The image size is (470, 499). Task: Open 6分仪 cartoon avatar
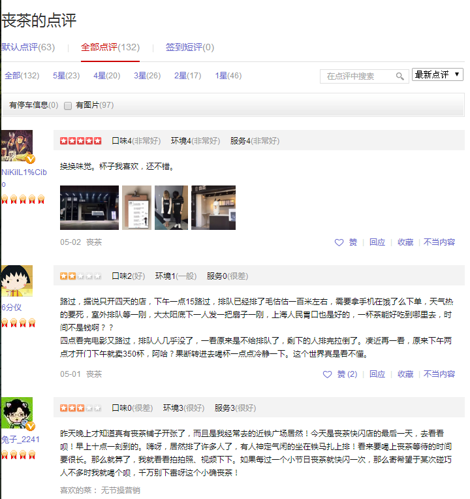[x=17, y=281]
